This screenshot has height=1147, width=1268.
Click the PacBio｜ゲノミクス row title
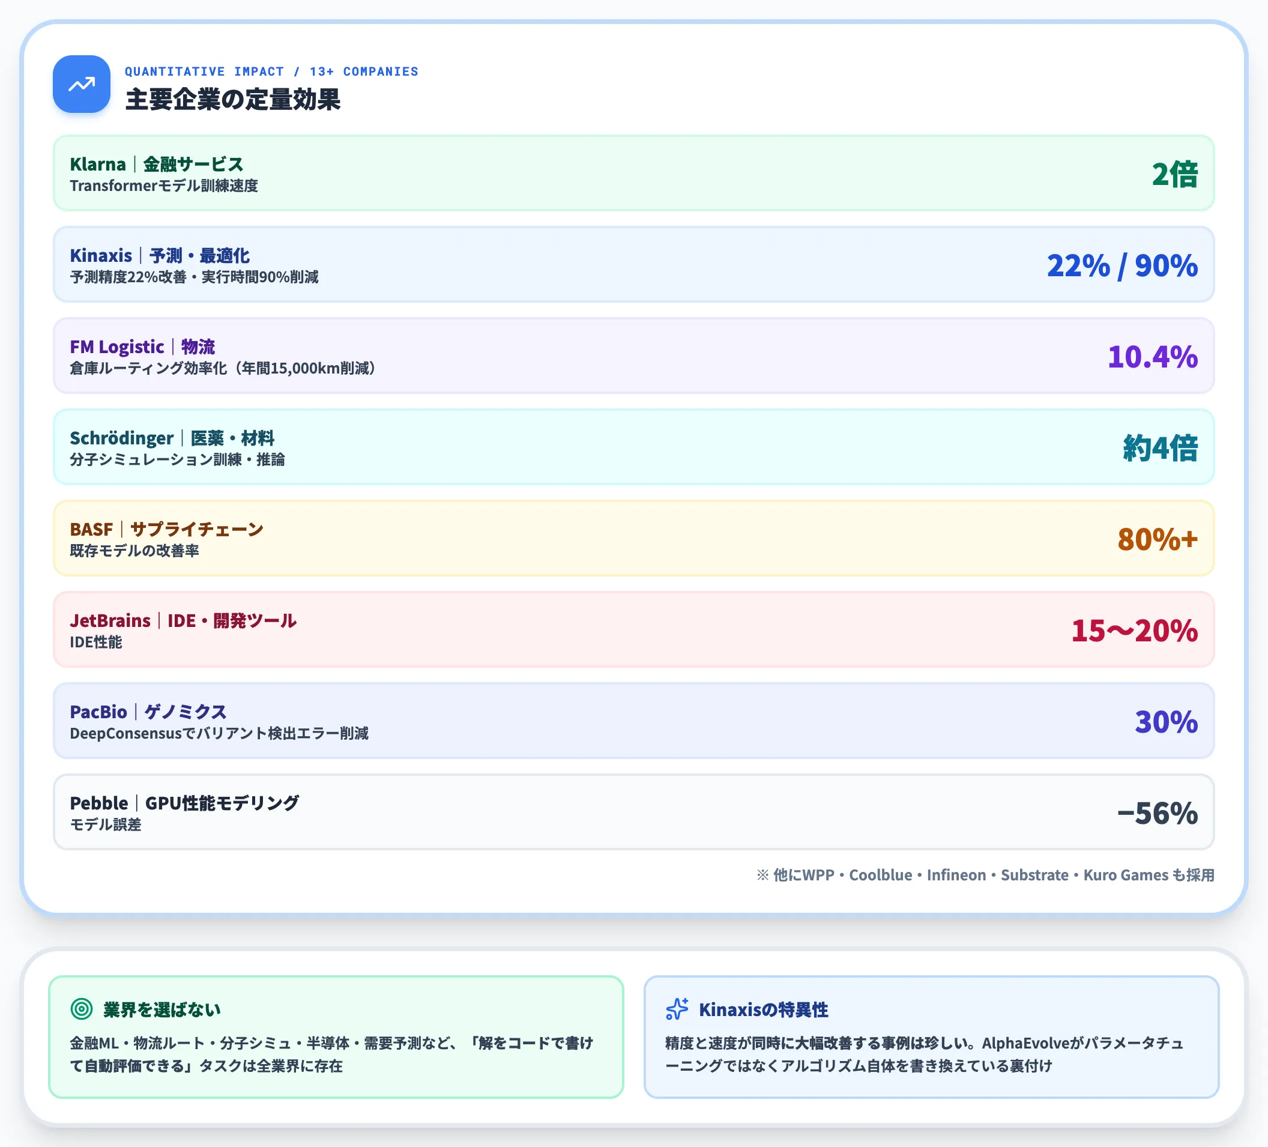pyautogui.click(x=148, y=712)
